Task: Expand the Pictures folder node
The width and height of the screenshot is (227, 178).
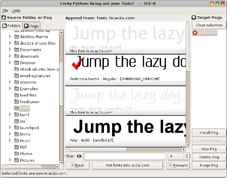Action: click(10, 160)
